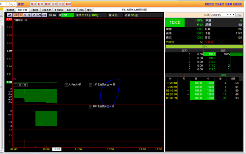Select the 109.0 ask price row
The height and width of the screenshot is (154, 246).
(x=204, y=58)
